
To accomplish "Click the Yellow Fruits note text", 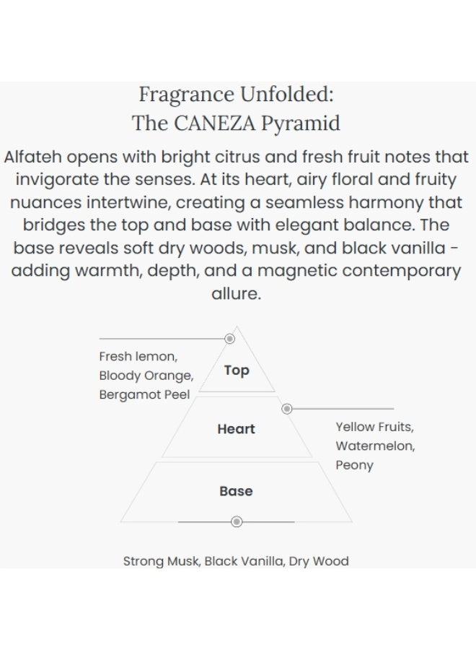I will tap(374, 427).
